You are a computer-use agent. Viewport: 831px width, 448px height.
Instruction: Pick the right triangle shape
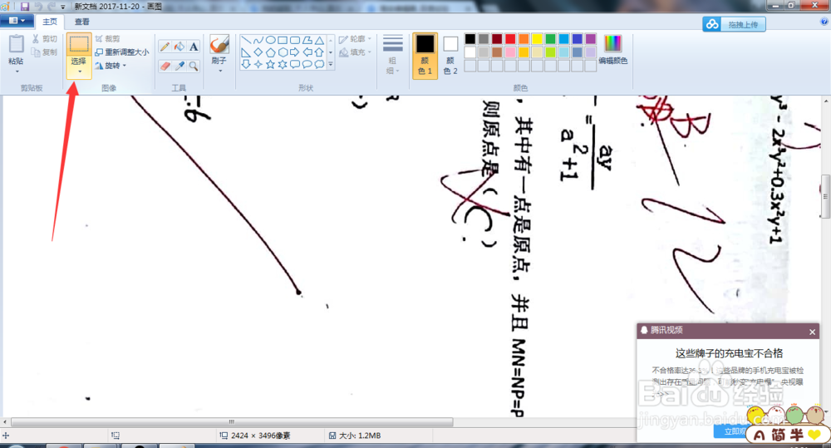(246, 52)
